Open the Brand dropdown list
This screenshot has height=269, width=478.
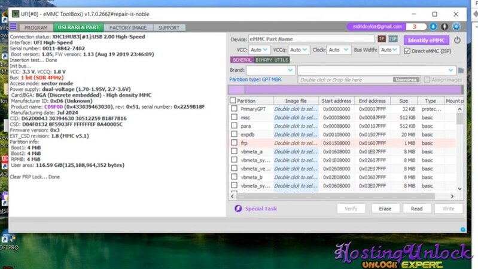271,70
